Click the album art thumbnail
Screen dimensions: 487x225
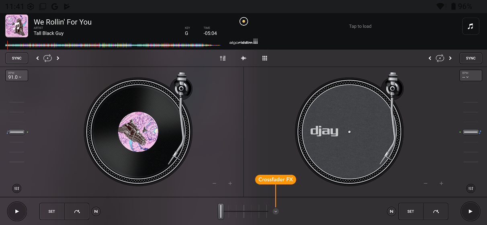(16, 26)
